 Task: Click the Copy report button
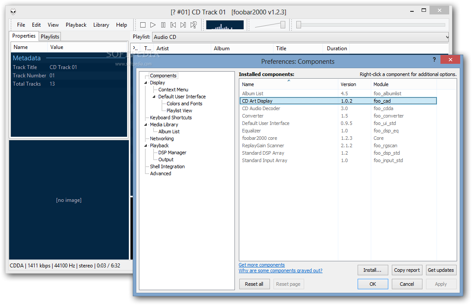tap(407, 270)
